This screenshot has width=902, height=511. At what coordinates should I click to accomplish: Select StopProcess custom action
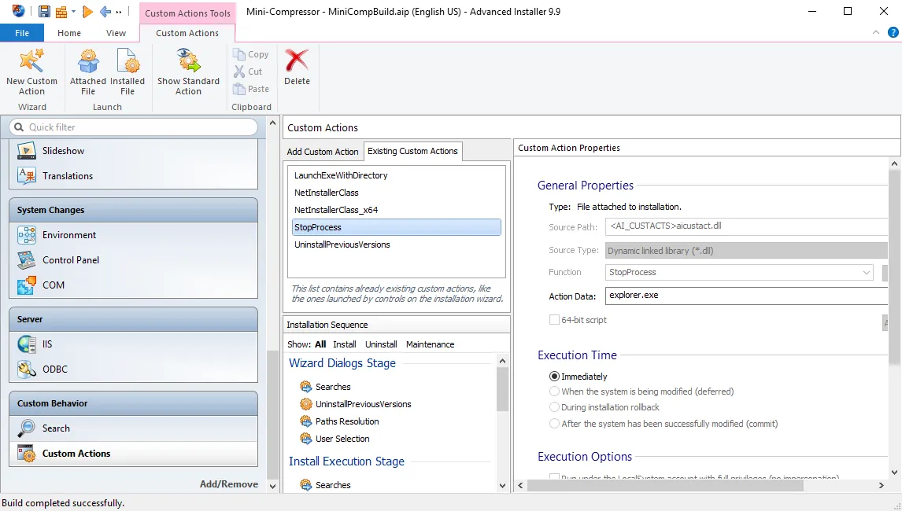397,227
